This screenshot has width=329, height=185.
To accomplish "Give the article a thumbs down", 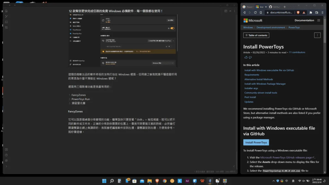I will click(250, 57).
